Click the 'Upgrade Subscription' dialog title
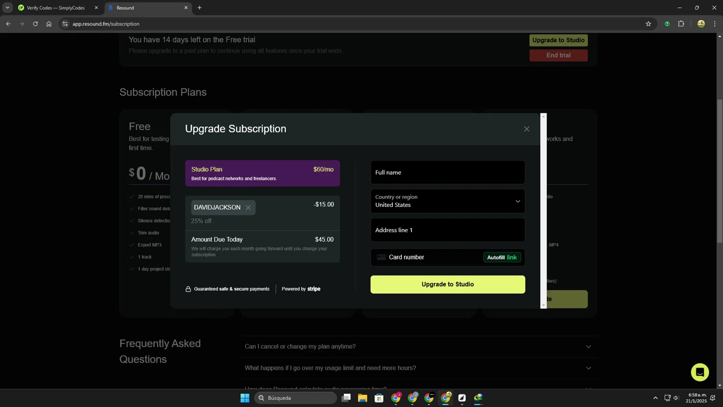Image resolution: width=723 pixels, height=407 pixels. pos(236,129)
